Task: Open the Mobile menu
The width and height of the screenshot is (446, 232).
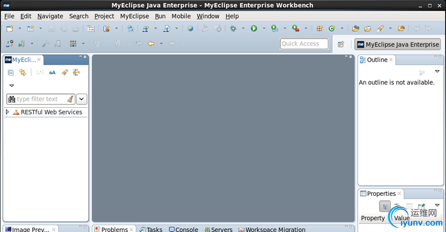Action: click(x=181, y=16)
